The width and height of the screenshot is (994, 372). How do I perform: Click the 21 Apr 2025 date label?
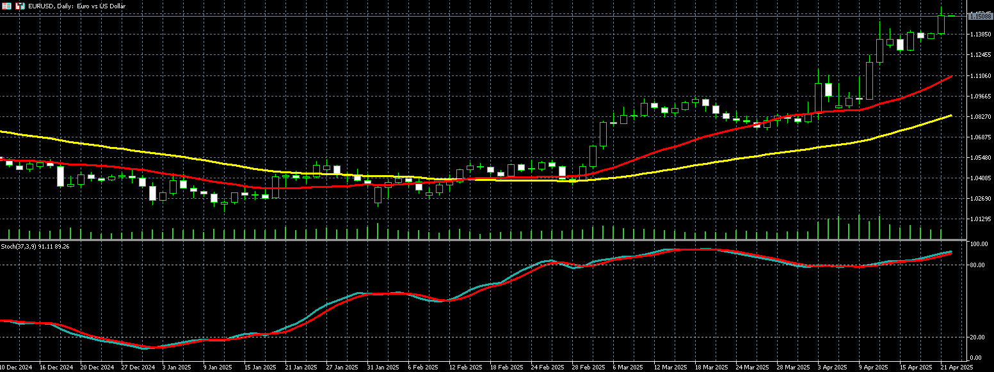click(x=958, y=368)
